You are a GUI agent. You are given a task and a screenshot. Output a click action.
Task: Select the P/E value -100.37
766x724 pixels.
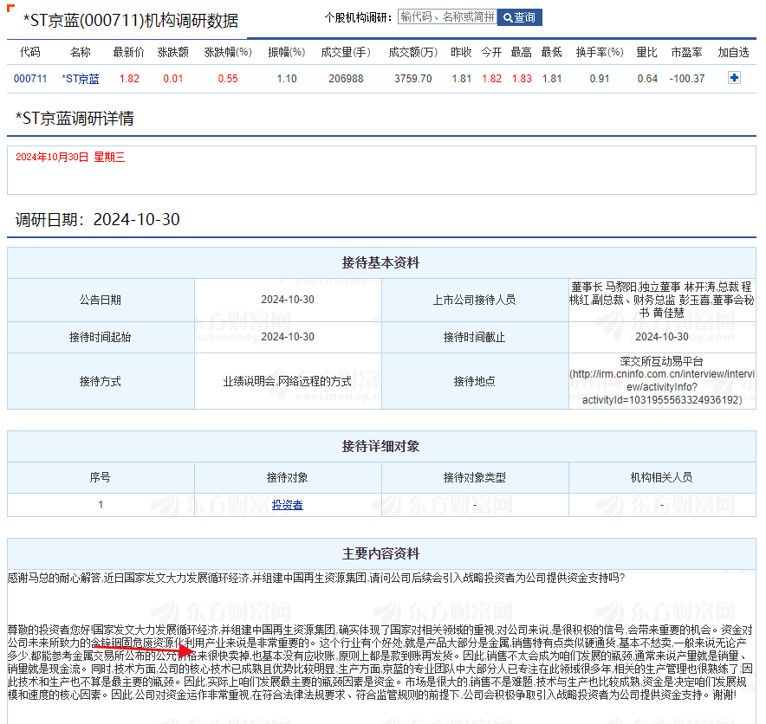click(x=687, y=79)
